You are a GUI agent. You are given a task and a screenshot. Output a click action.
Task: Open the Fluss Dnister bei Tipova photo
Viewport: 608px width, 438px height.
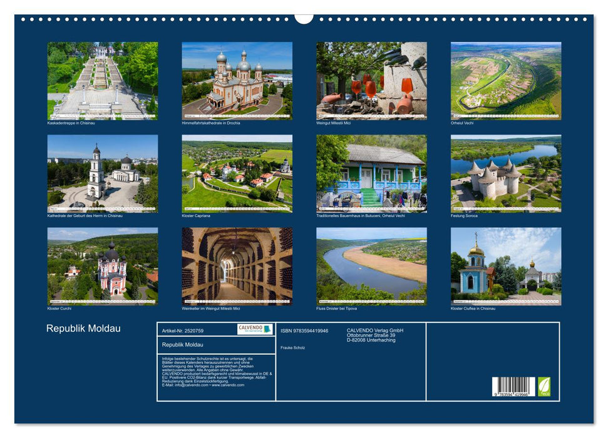[x=371, y=267]
